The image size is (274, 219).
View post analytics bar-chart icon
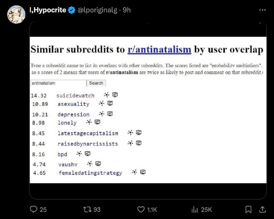point(195,209)
